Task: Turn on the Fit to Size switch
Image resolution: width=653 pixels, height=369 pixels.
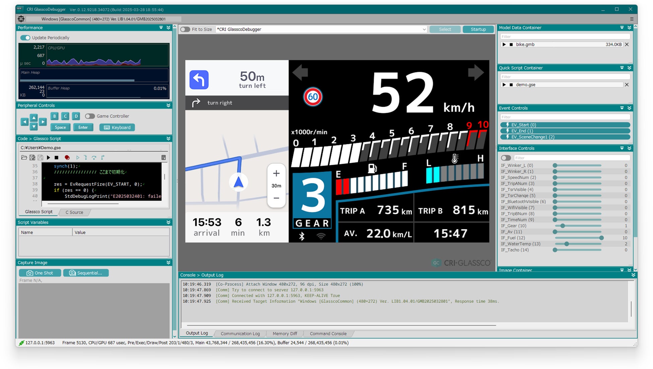Action: pyautogui.click(x=185, y=29)
